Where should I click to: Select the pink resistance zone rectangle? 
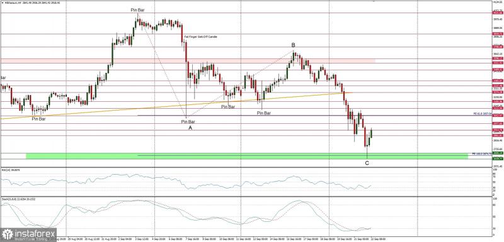pos(188,60)
